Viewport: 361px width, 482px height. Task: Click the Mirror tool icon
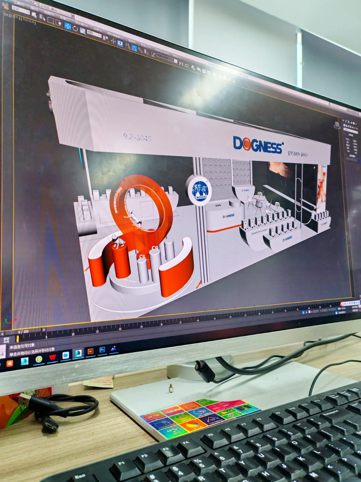pyautogui.click(x=181, y=63)
